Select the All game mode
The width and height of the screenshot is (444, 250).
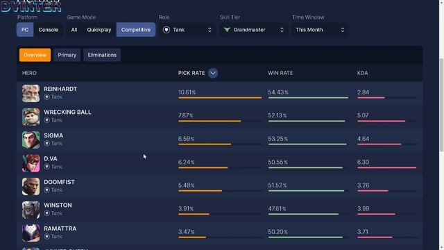(x=74, y=29)
